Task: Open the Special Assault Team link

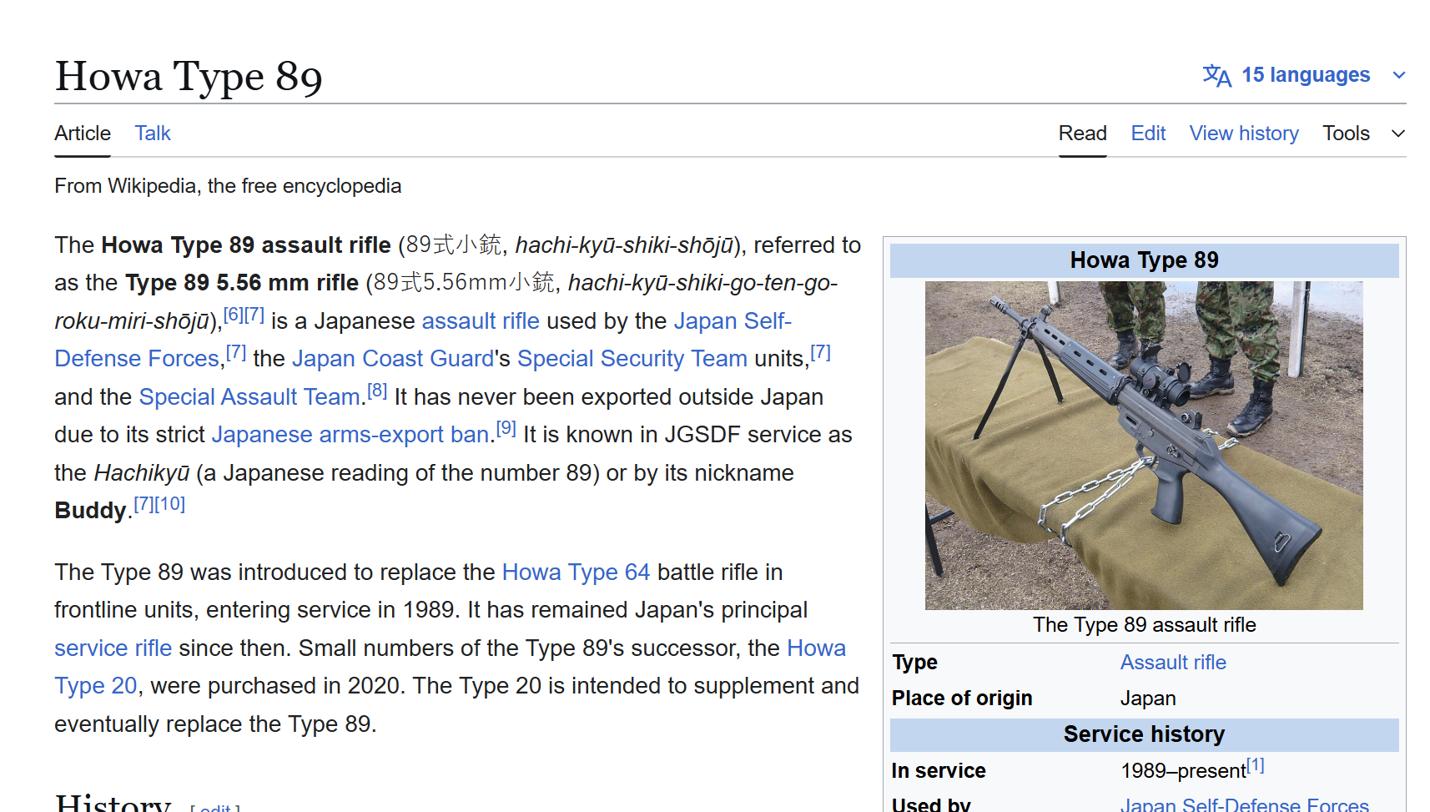Action: pyautogui.click(x=249, y=397)
